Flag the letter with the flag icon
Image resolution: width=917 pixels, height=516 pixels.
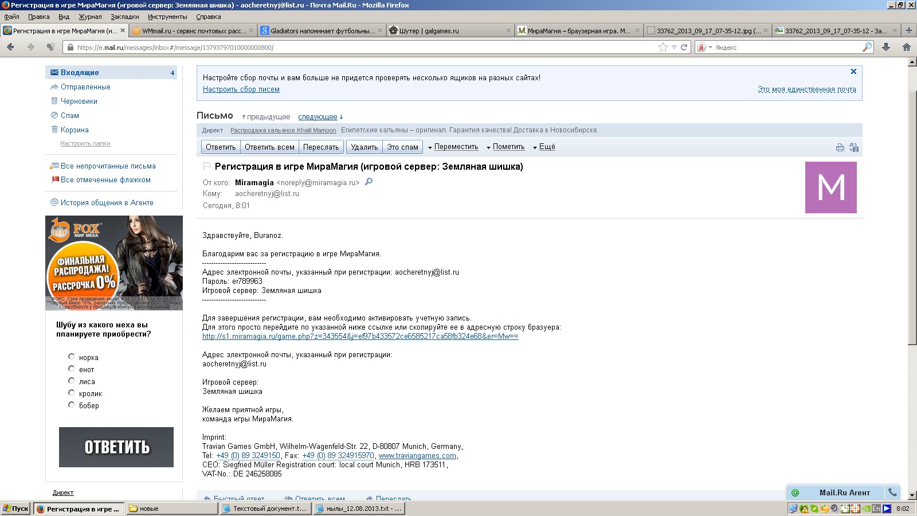pos(207,166)
